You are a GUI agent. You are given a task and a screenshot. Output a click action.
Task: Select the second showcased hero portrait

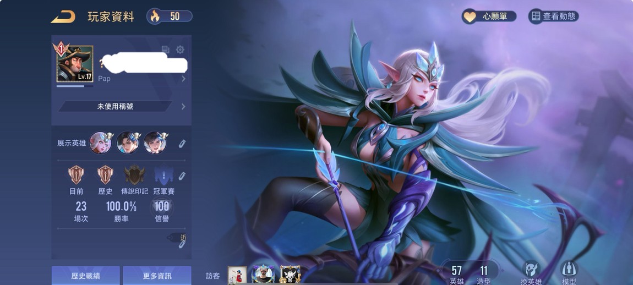pyautogui.click(x=128, y=143)
